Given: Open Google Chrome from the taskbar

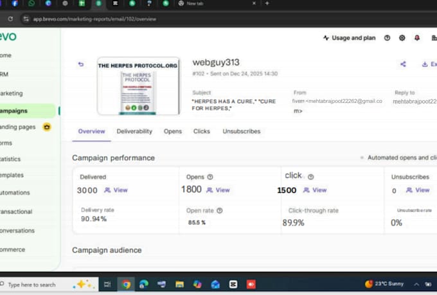Looking at the screenshot, I should coord(126,285).
